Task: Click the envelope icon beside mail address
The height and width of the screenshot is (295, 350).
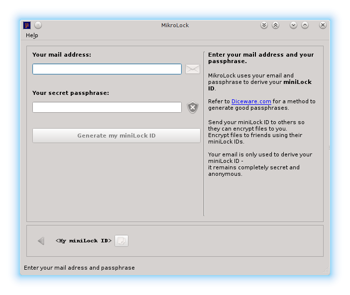Action: pyautogui.click(x=192, y=69)
